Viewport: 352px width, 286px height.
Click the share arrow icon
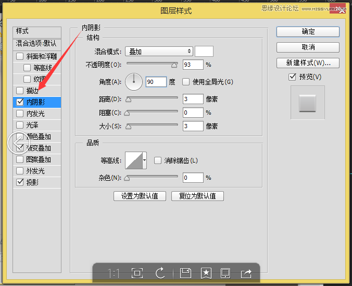click(x=246, y=273)
